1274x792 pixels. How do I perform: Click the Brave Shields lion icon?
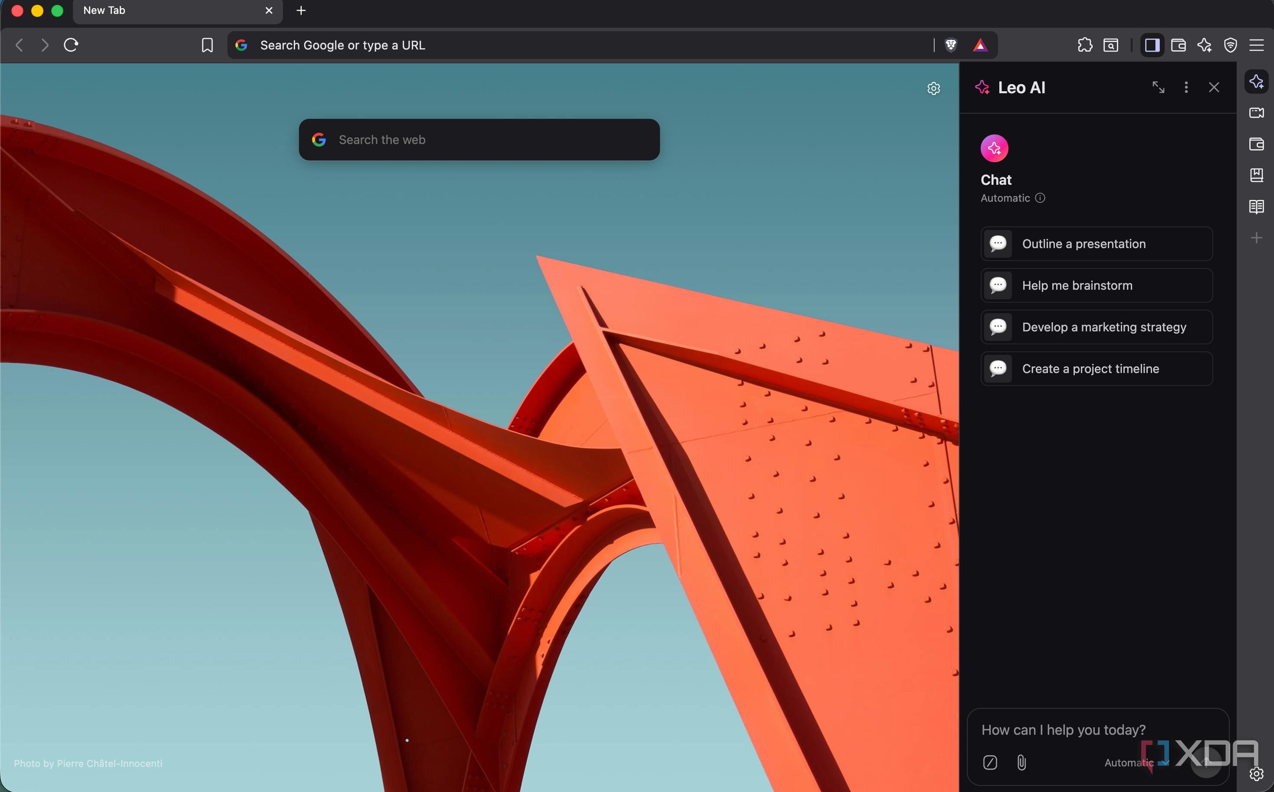click(x=951, y=45)
